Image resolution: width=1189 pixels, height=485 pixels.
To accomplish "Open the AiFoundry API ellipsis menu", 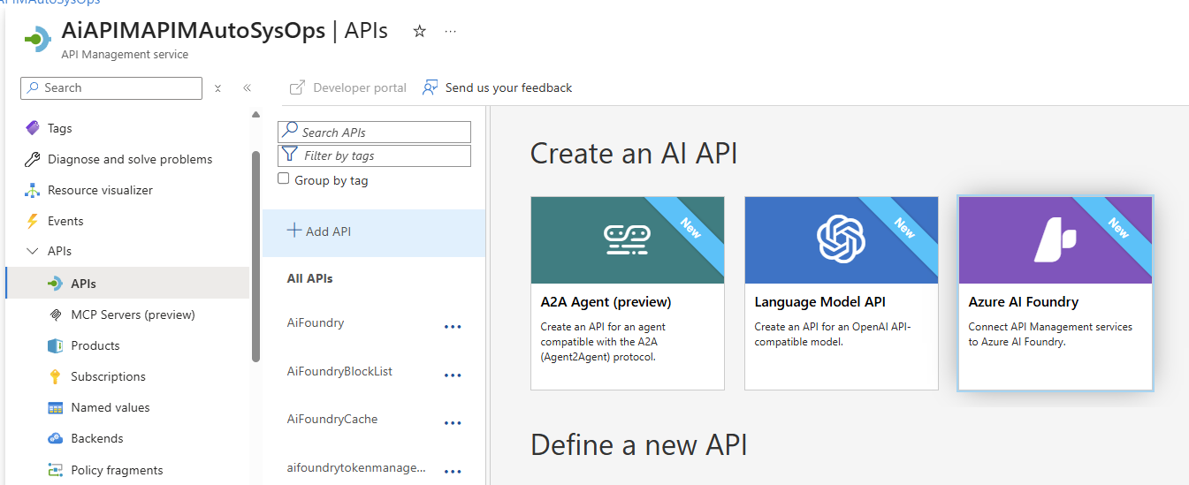I will (x=453, y=327).
